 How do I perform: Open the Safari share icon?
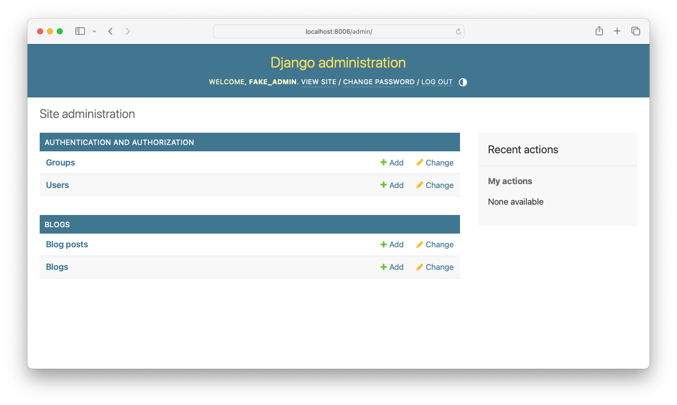coord(599,30)
